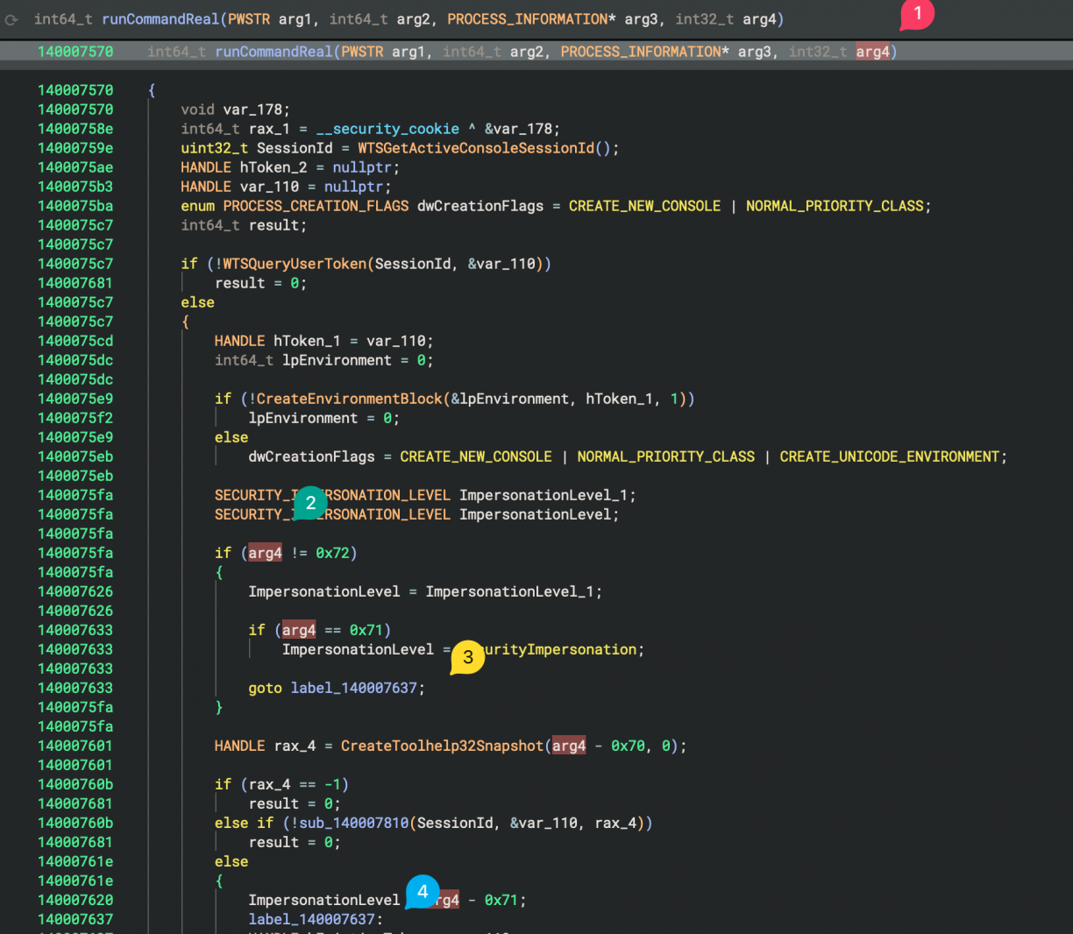
Task: Select the 0x72 constant in the if condition
Action: (x=332, y=553)
